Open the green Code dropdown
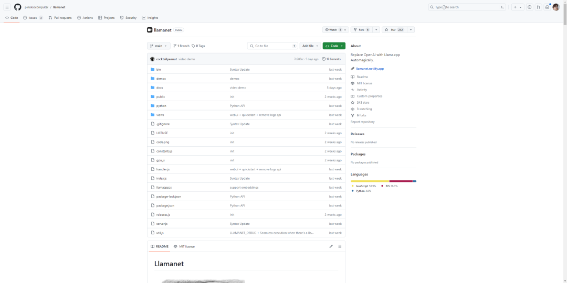 [x=334, y=46]
